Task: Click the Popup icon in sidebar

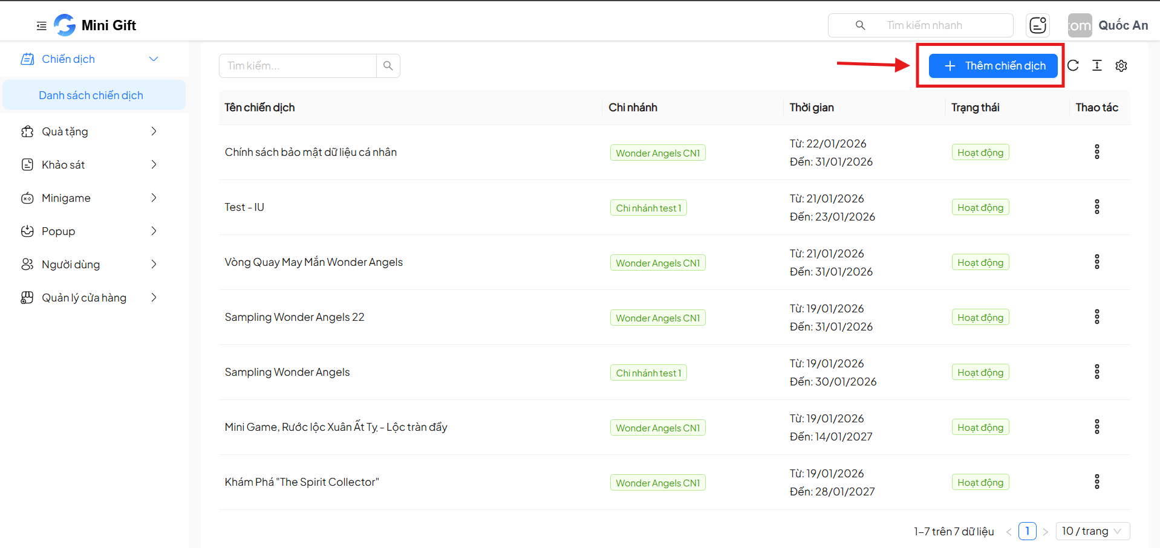Action: (x=27, y=231)
